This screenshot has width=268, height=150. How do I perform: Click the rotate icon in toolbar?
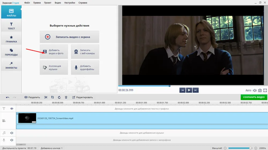coord(59,97)
